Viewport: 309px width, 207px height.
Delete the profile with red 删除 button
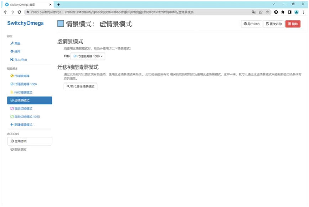pyautogui.click(x=293, y=24)
